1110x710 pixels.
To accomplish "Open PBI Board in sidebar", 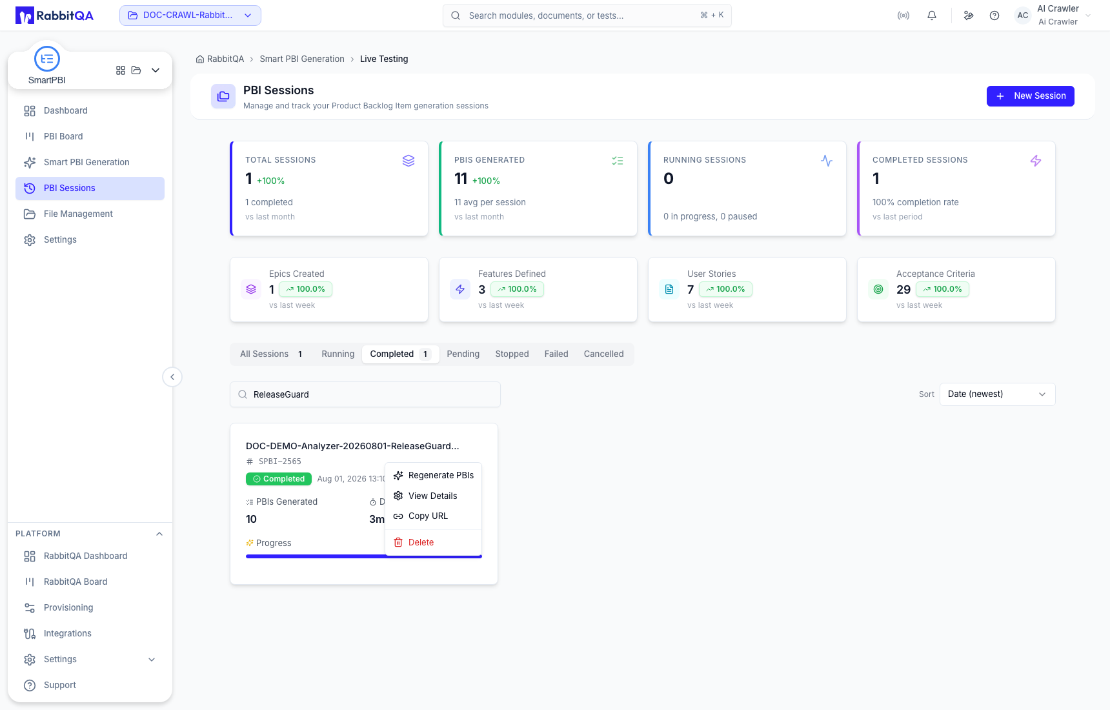I will pos(90,137).
